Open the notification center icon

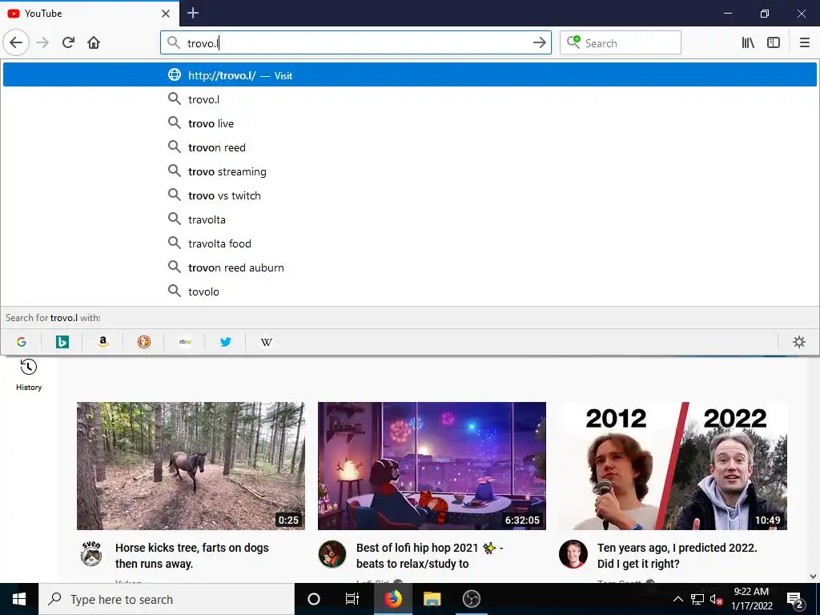click(x=795, y=599)
